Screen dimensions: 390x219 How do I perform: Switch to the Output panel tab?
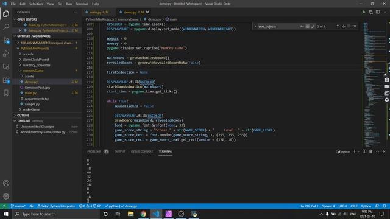(119, 151)
